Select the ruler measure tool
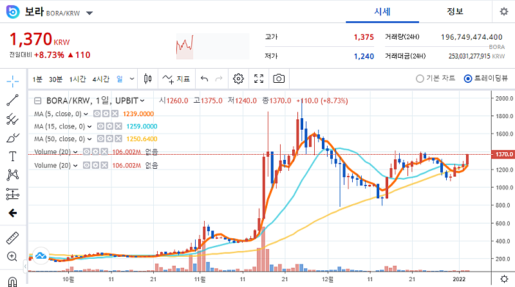The height and width of the screenshot is (287, 515). pyautogui.click(x=12, y=238)
